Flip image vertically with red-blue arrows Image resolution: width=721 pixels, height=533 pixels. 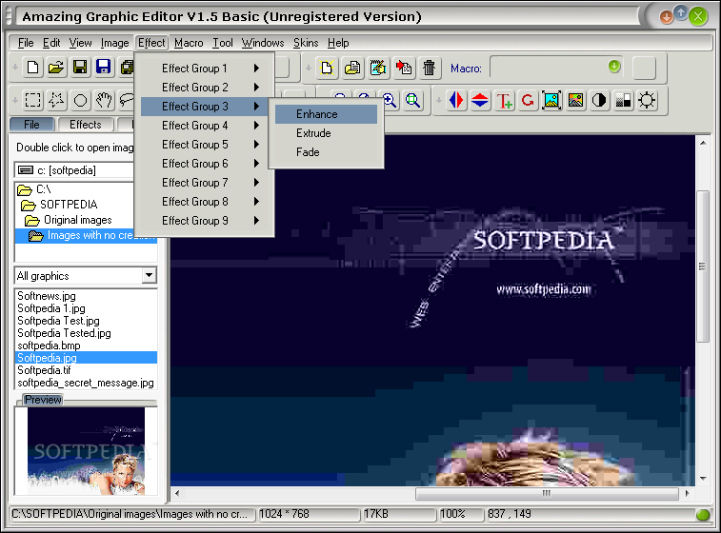(480, 100)
